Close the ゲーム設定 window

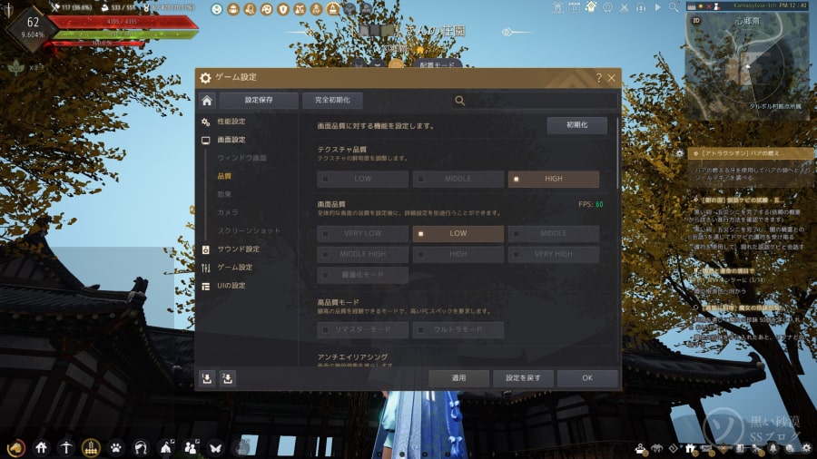click(x=612, y=78)
